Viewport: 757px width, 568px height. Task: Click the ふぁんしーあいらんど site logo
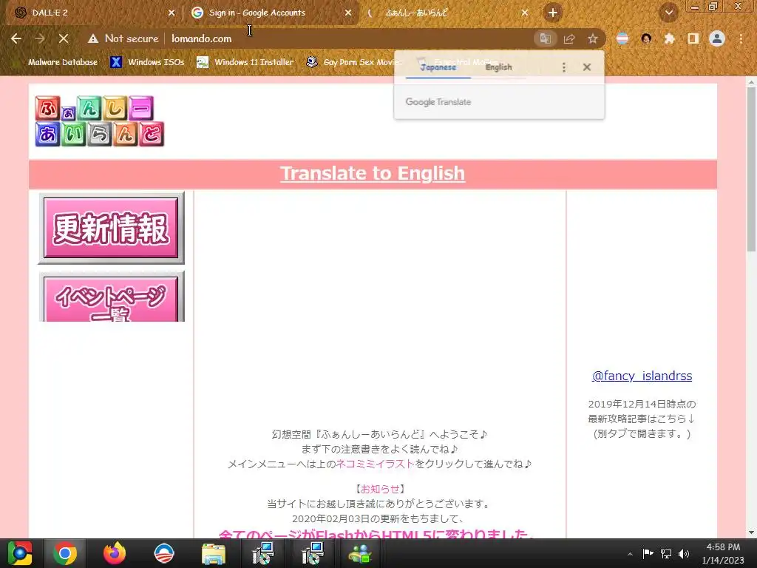[x=100, y=121]
